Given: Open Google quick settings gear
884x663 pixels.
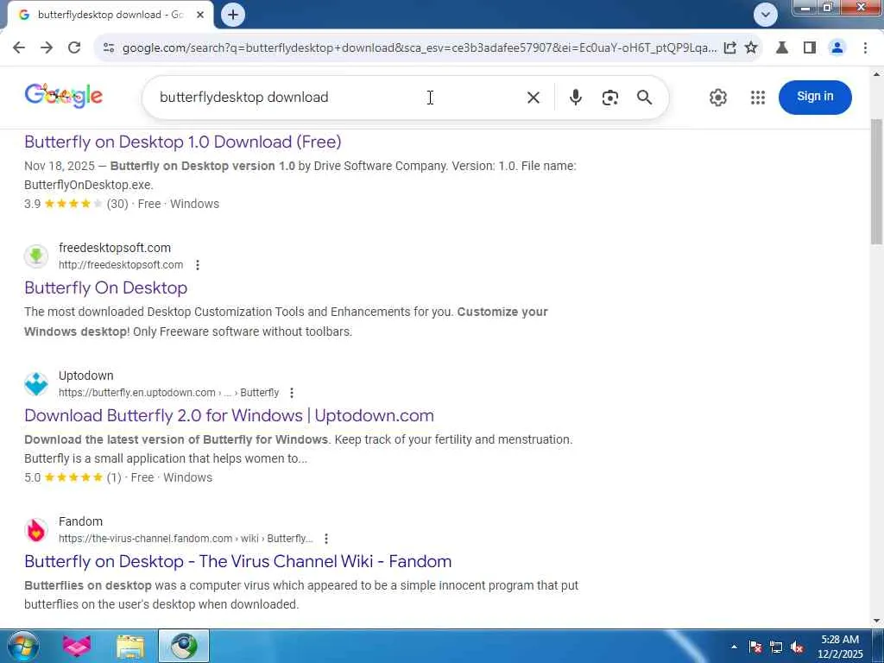Looking at the screenshot, I should 717,98.
